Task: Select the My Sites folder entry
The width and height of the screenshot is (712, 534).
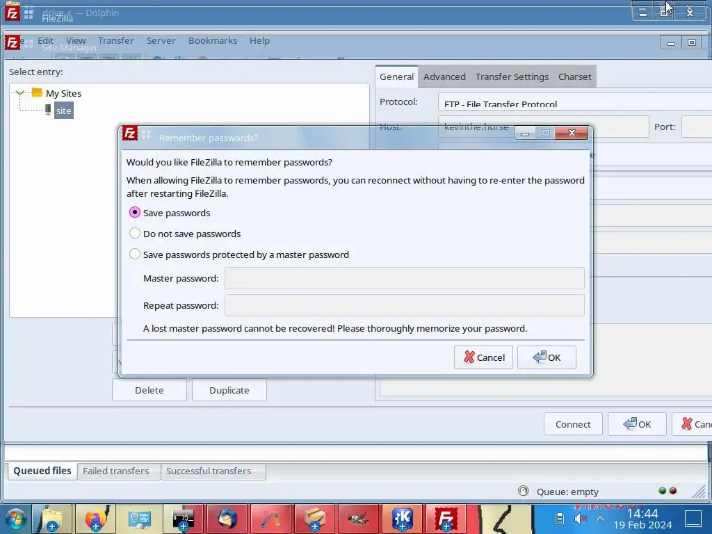Action: pyautogui.click(x=63, y=94)
